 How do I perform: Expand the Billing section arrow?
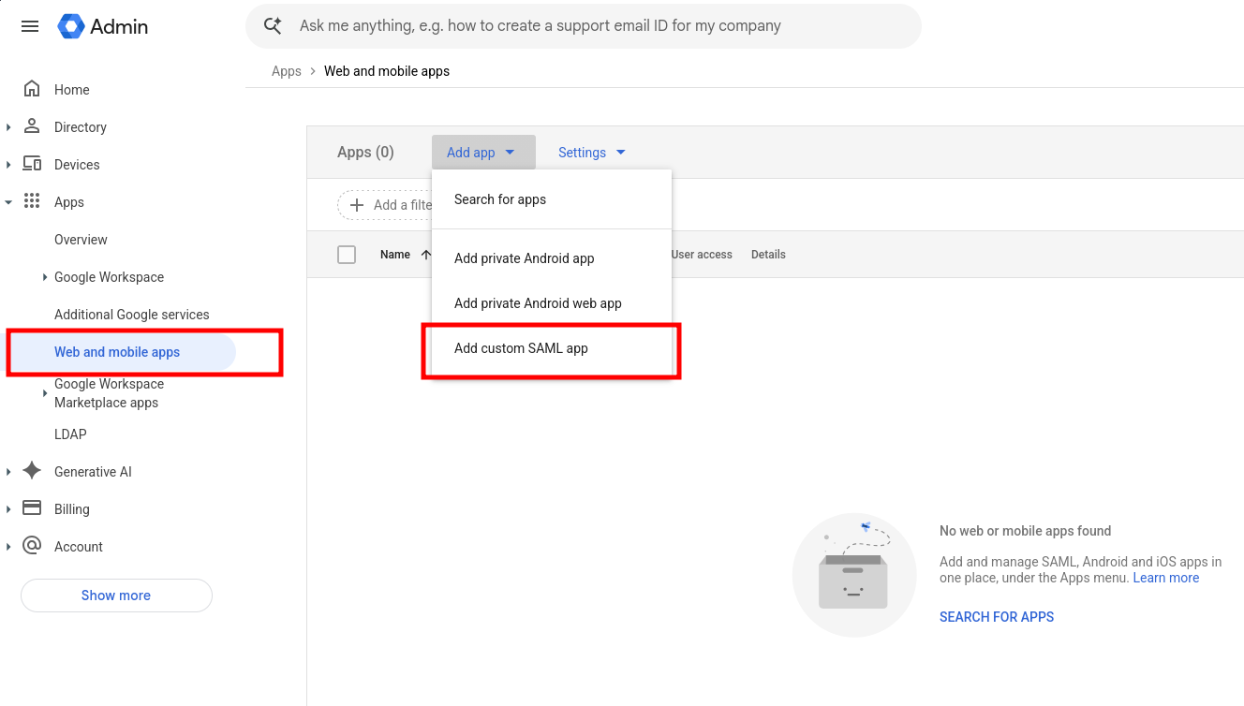[x=8, y=509]
